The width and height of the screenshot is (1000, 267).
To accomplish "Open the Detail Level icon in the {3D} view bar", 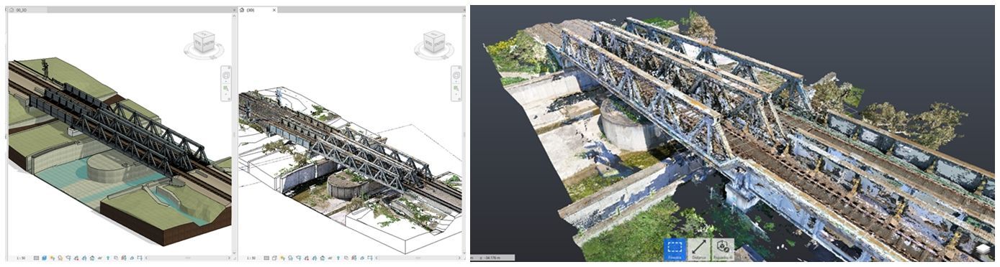I will click(x=266, y=258).
